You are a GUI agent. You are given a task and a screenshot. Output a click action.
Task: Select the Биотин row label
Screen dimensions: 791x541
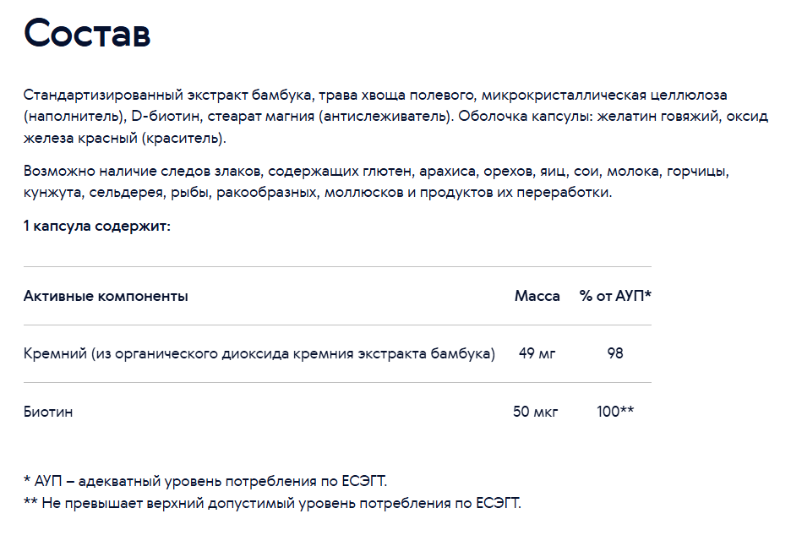[48, 412]
